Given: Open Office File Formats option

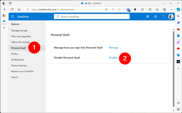Looking at the screenshot, I should click(x=21, y=42).
